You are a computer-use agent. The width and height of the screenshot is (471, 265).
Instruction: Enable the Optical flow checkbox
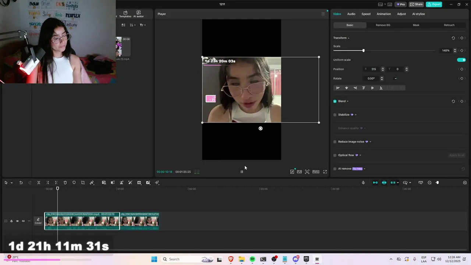[x=335, y=155]
